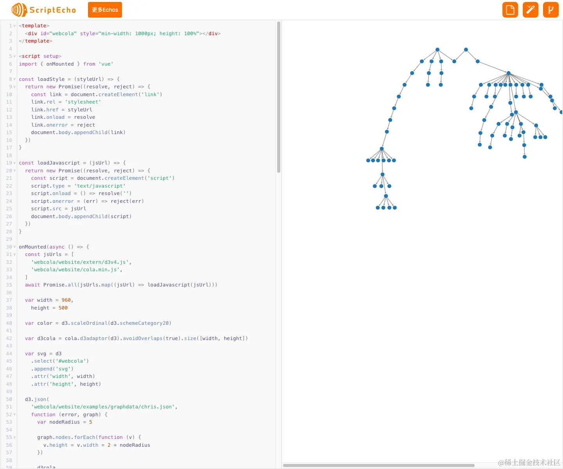This screenshot has height=469, width=563.
Task: Click 'link.onerror' on line 14
Action: [49, 125]
